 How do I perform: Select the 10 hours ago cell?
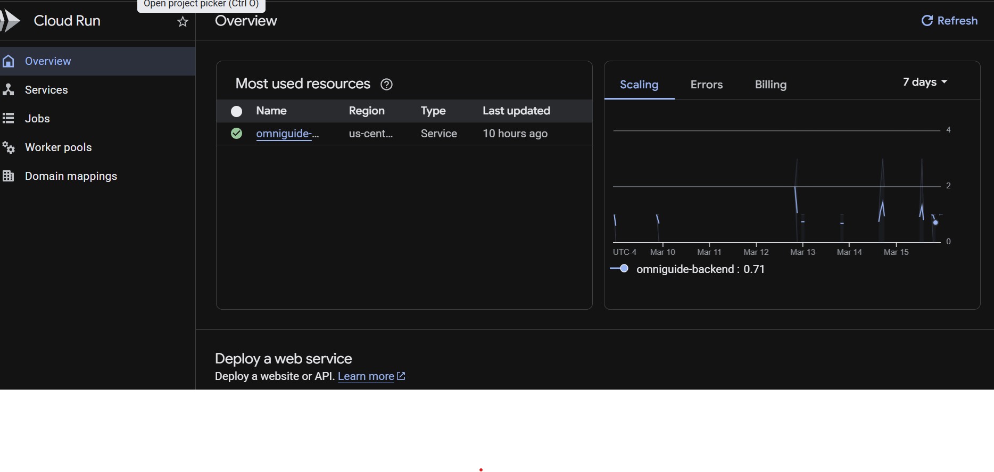515,134
